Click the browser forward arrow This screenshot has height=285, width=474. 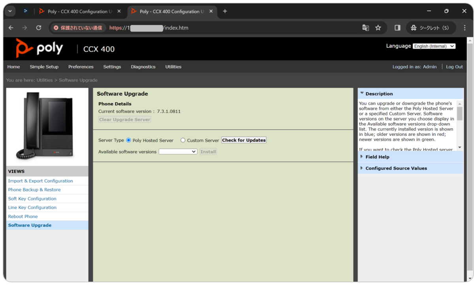click(24, 28)
